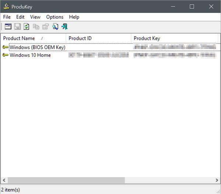
Task: Click the Properties toolbar icon
Action: (45, 27)
